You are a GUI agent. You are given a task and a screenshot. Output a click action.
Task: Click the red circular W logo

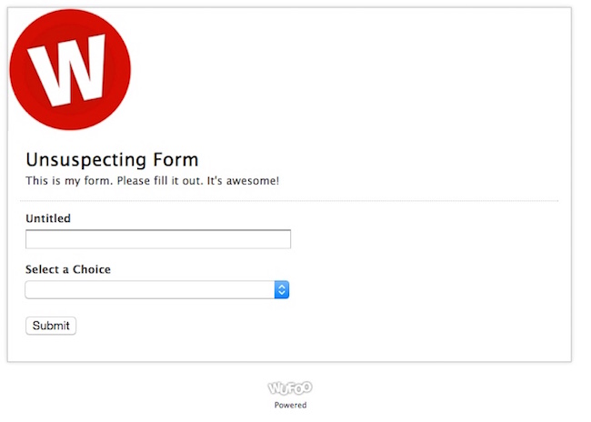pos(70,70)
